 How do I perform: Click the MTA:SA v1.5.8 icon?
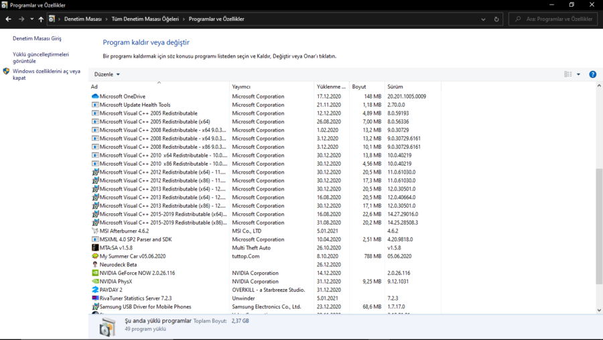point(95,247)
